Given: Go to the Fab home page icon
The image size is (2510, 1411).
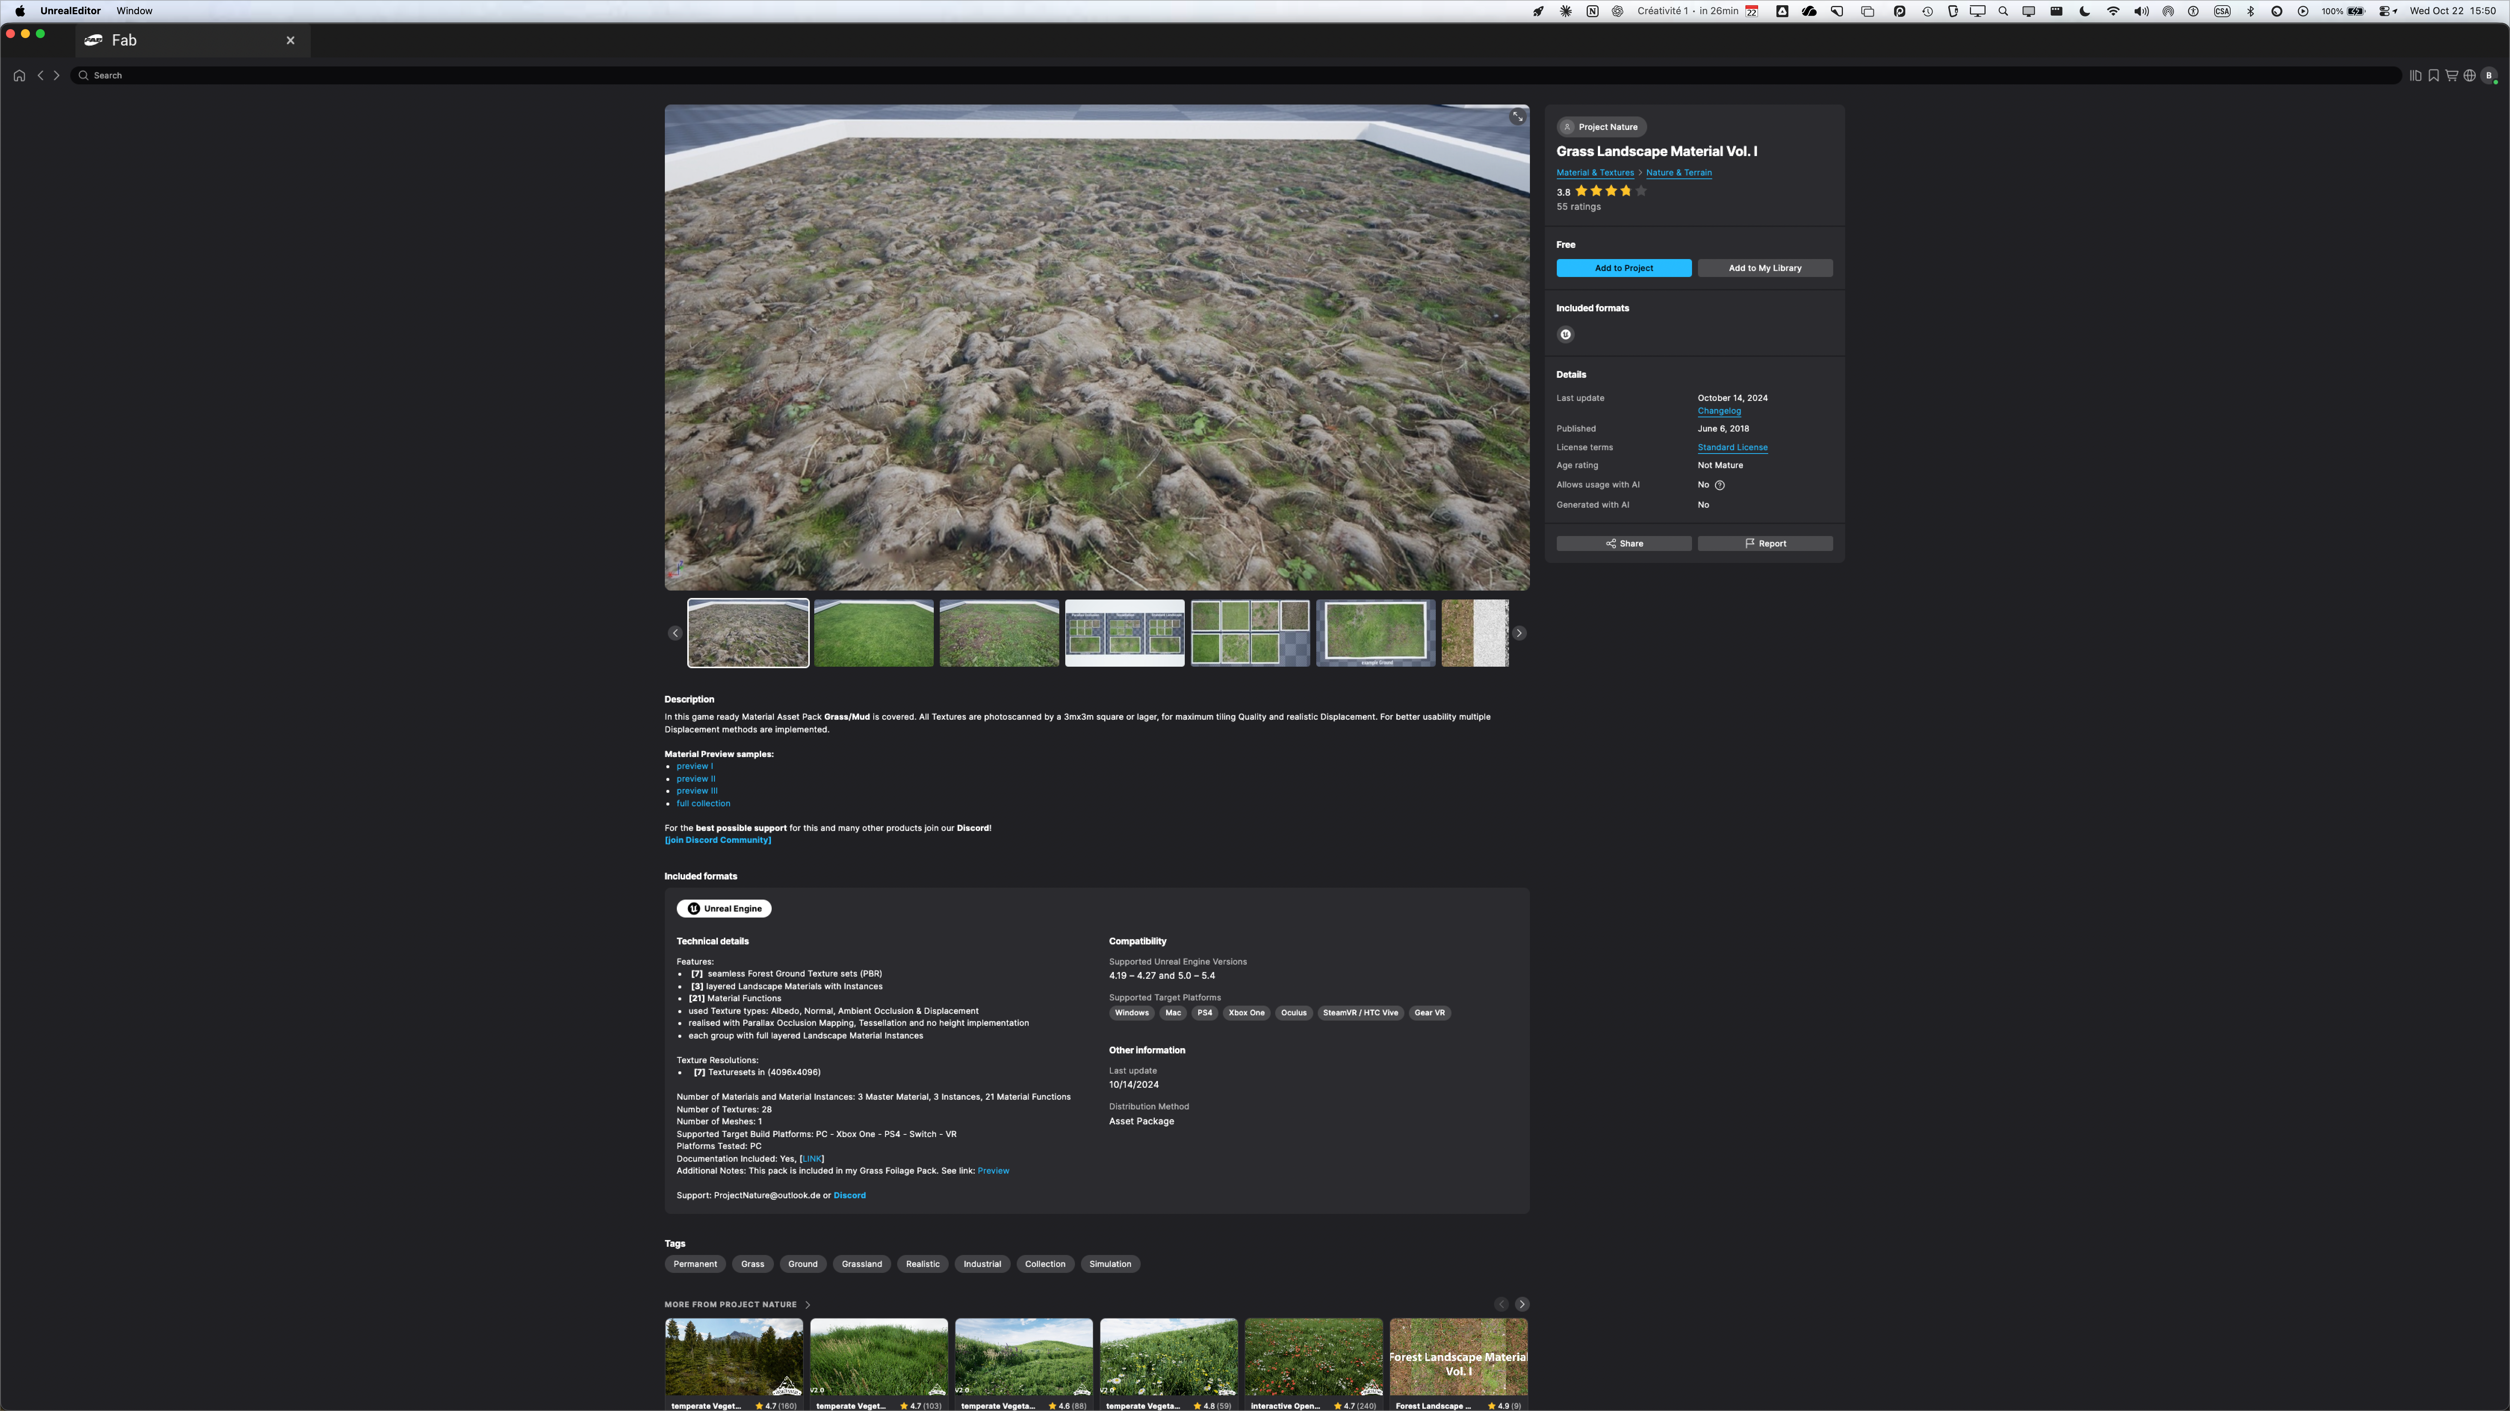Looking at the screenshot, I should pyautogui.click(x=19, y=75).
